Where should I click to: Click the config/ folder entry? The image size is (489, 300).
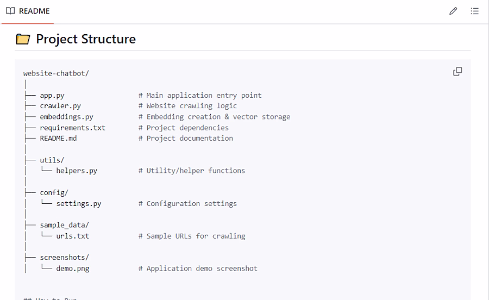[54, 192]
